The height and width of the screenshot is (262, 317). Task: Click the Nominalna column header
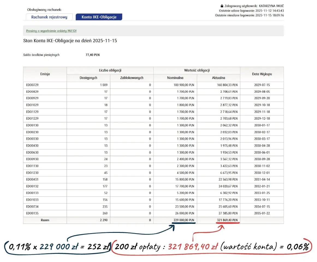[x=175, y=78]
